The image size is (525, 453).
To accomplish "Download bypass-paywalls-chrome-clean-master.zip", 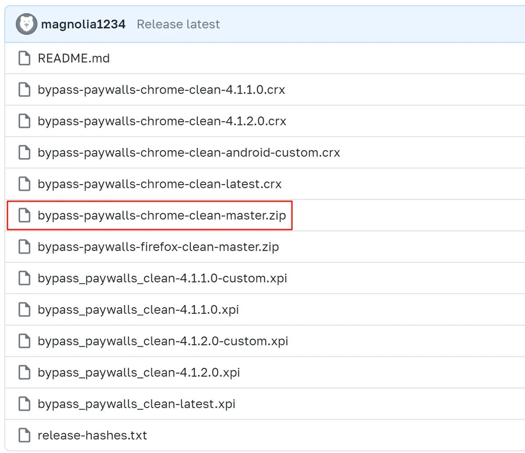I will (162, 215).
